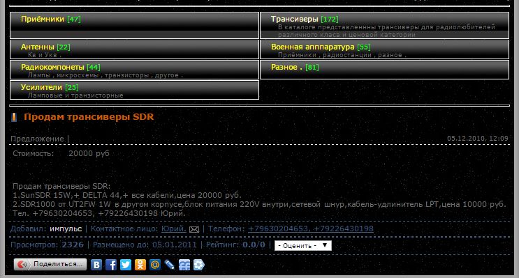The width and height of the screenshot is (519, 278).
Task: Click phone numbers link +79630204653
Action: pyautogui.click(x=311, y=229)
